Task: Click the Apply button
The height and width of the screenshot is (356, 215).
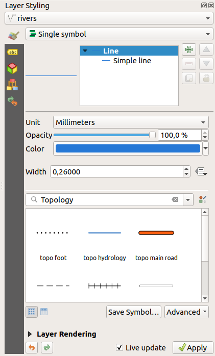Action: (193, 348)
